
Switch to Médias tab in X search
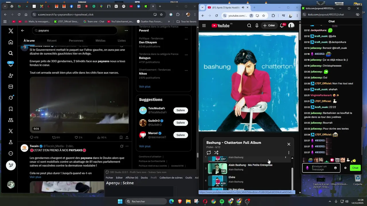(100, 41)
